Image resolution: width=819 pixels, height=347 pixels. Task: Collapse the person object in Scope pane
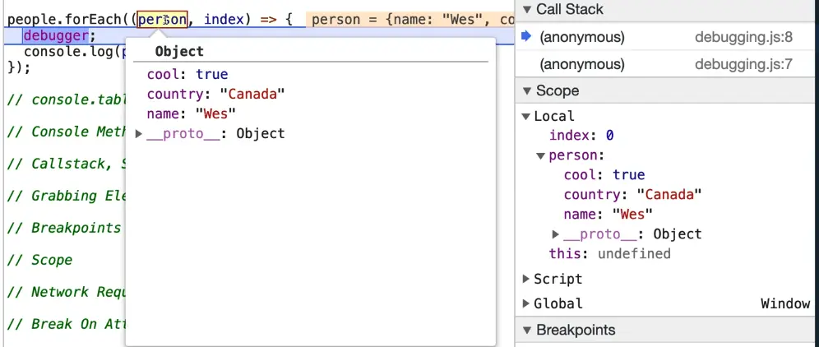click(540, 155)
